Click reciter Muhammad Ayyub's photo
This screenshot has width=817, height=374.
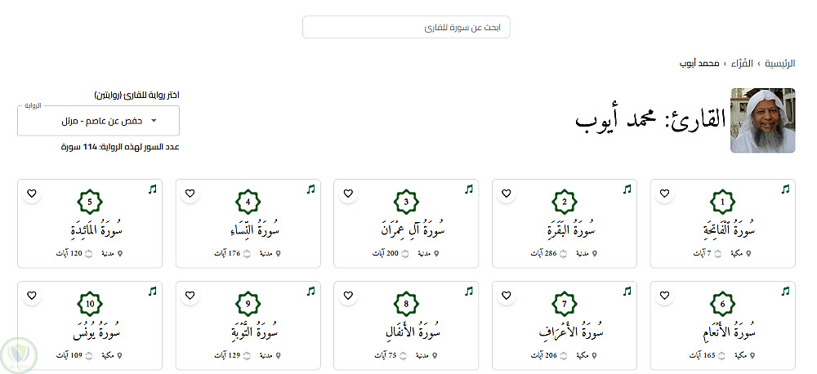tap(762, 120)
